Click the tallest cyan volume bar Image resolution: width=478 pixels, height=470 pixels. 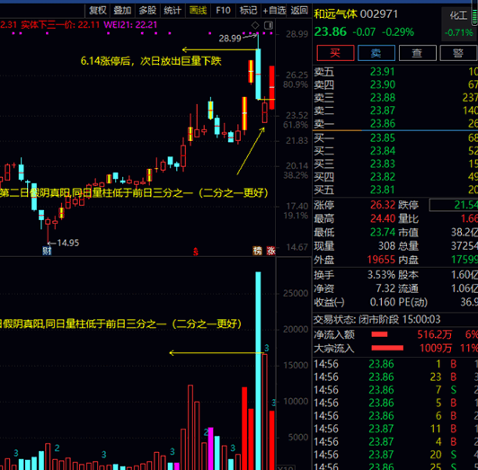pos(258,370)
